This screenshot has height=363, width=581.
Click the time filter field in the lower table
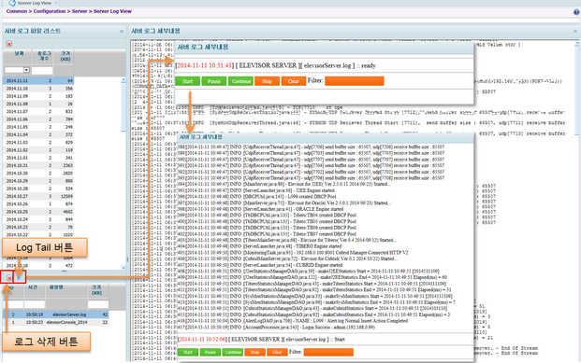[34, 304]
